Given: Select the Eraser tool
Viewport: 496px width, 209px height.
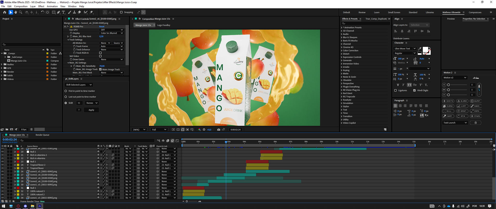Looking at the screenshot, I should pyautogui.click(x=79, y=12).
